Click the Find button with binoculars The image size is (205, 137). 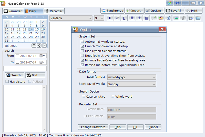click(x=35, y=75)
